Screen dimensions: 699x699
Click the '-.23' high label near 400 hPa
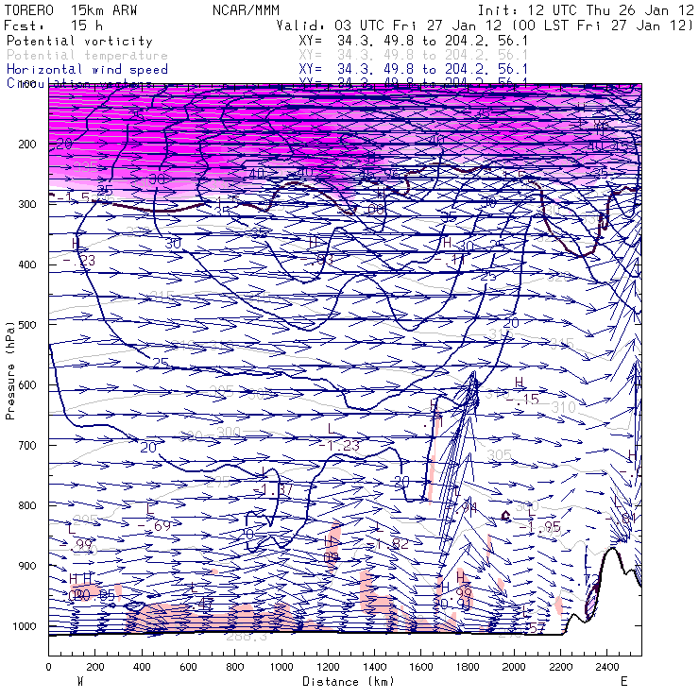pyautogui.click(x=79, y=260)
